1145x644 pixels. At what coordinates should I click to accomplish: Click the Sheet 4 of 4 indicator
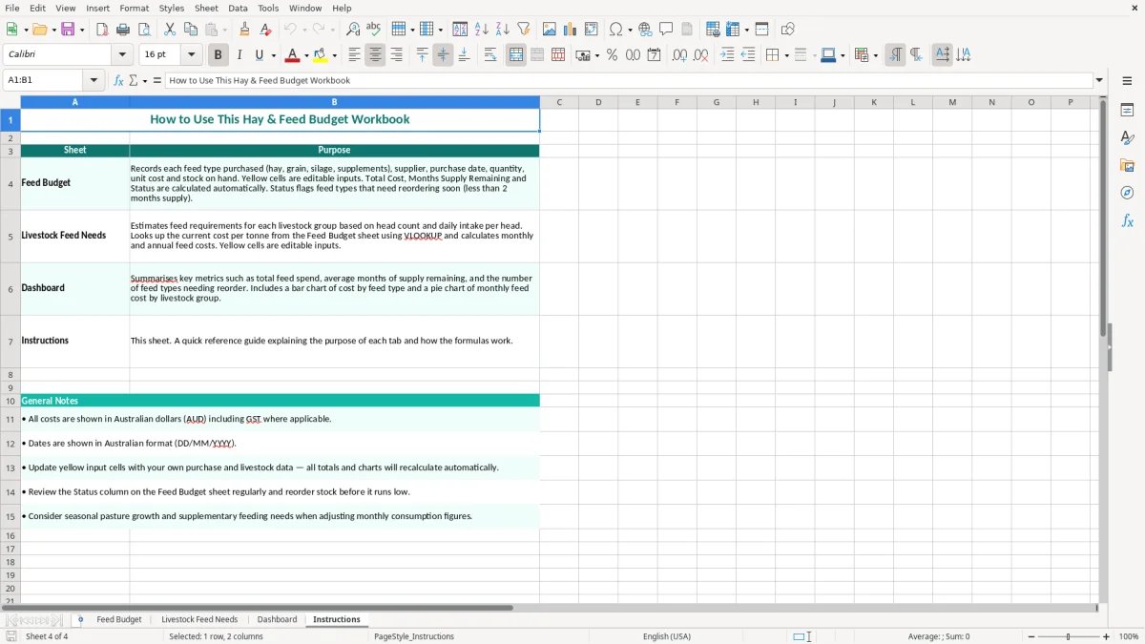47,636
